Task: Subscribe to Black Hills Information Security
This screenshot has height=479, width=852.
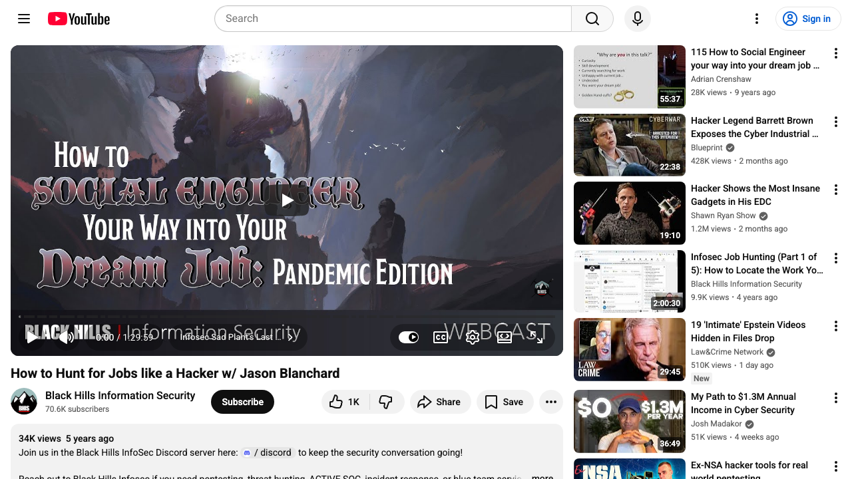Action: tap(242, 402)
